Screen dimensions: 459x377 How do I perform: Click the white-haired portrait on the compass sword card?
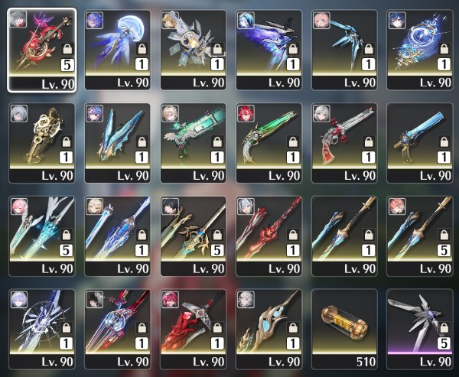tap(19, 300)
